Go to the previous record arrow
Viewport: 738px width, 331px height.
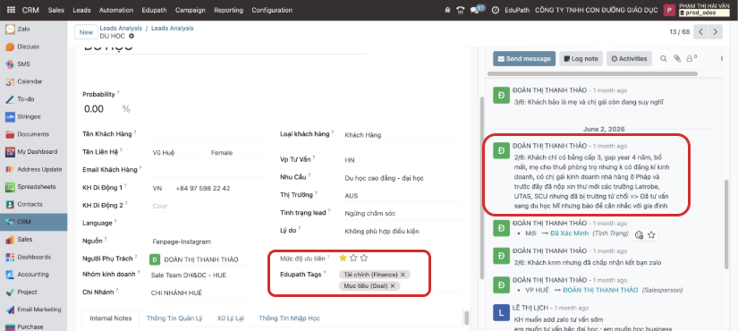pyautogui.click(x=700, y=32)
